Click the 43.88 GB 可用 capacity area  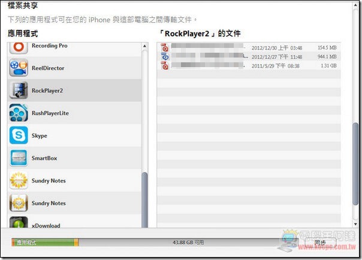(x=188, y=243)
